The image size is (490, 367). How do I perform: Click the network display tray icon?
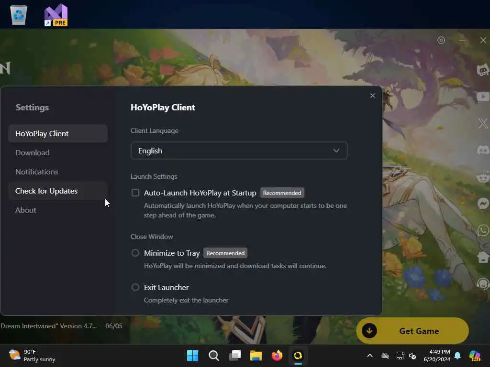(x=400, y=356)
